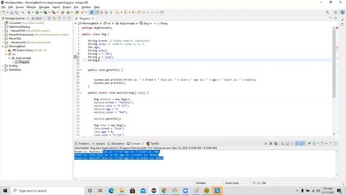Click the Edge icon in taskbar
This screenshot has width=346, height=195.
[111, 191]
